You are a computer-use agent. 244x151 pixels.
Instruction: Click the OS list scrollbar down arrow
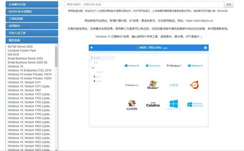(56, 150)
